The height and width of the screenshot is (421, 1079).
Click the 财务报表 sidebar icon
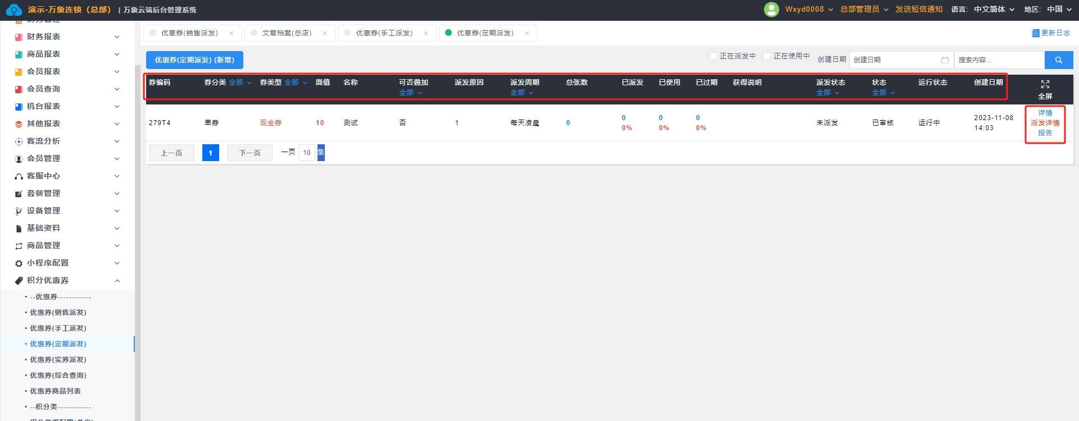[x=19, y=37]
